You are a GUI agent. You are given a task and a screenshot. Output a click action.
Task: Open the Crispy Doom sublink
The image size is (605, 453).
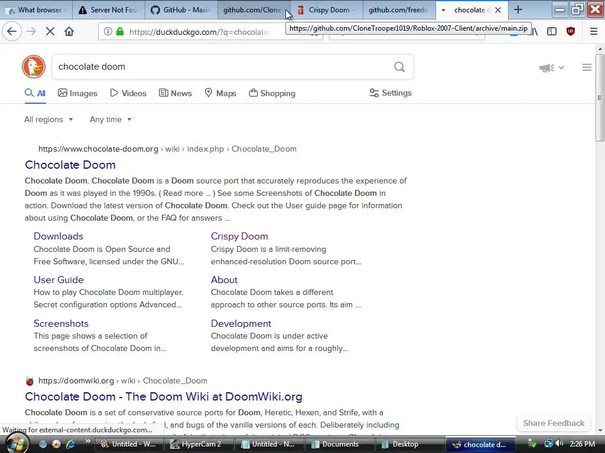click(x=239, y=236)
